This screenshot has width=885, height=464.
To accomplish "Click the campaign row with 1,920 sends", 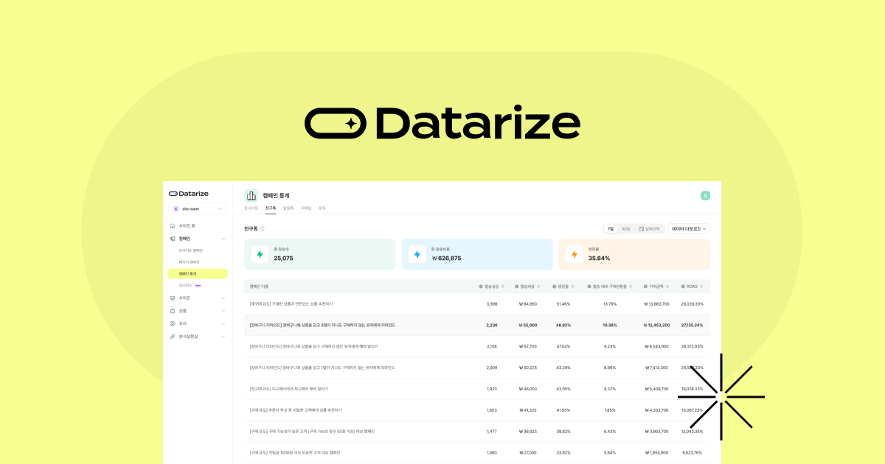I will point(477,389).
